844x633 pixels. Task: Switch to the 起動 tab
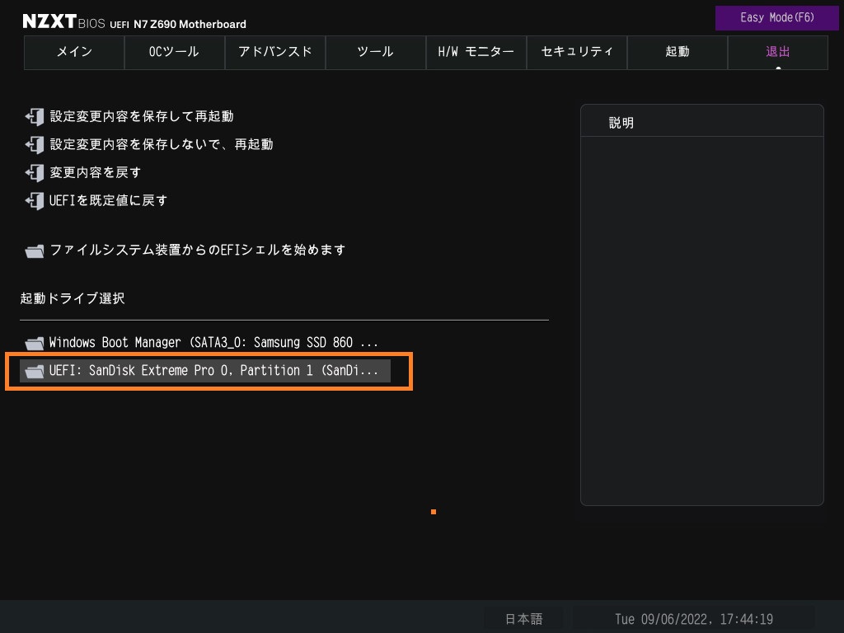pyautogui.click(x=678, y=52)
